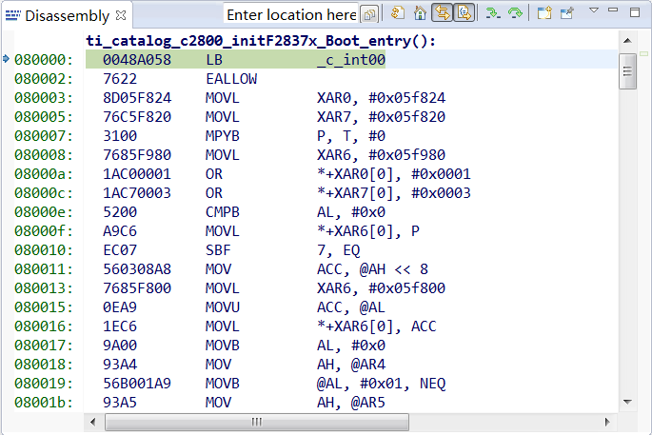Click operand AH, @AR5
Viewport: 652px width, 435px height.
pos(351,403)
